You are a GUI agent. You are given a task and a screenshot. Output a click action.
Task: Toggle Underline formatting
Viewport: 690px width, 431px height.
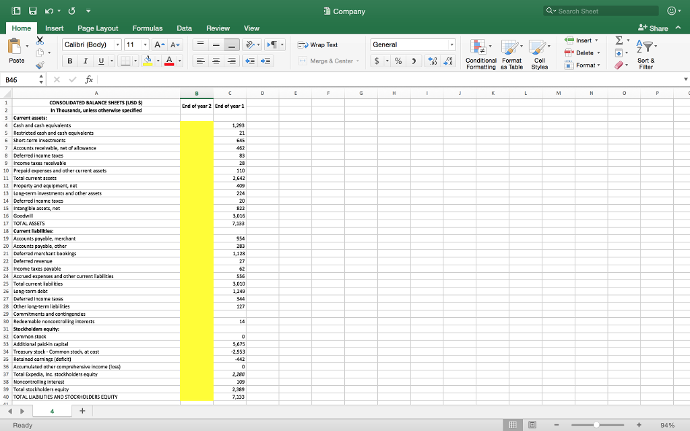pos(101,61)
